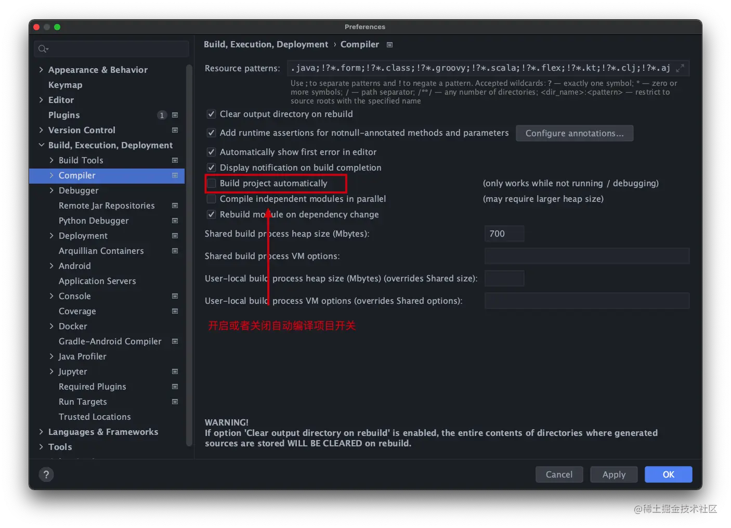
Task: Click Shared build process VM options field
Action: pyautogui.click(x=586, y=256)
